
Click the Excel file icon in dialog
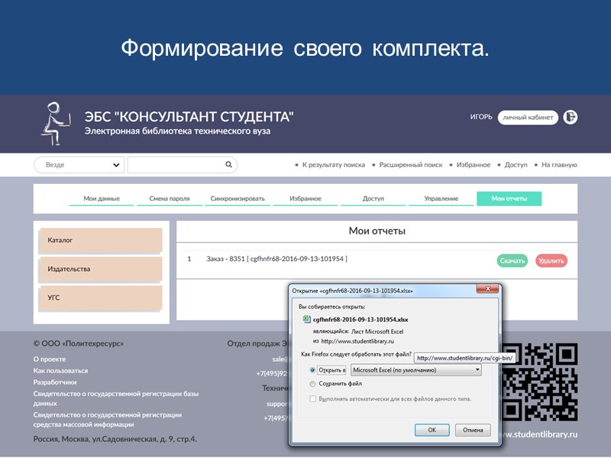pyautogui.click(x=307, y=319)
